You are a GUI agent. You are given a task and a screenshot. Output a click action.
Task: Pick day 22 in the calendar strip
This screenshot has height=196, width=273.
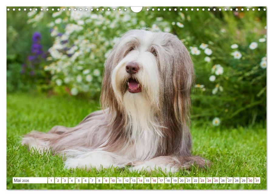tap(196, 180)
